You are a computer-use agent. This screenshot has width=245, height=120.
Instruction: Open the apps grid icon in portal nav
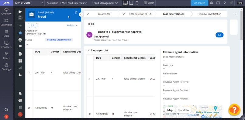(x=20, y=107)
